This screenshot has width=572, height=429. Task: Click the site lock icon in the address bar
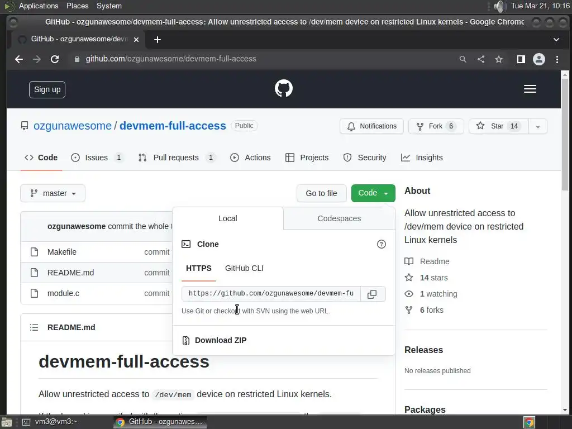coord(77,59)
